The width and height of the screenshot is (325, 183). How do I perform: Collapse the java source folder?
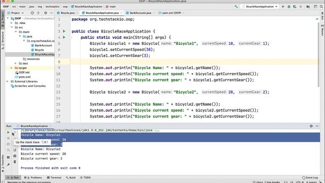click(x=20, y=37)
